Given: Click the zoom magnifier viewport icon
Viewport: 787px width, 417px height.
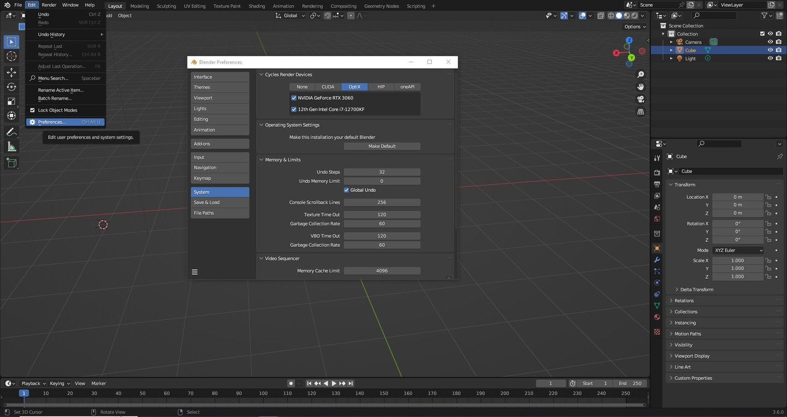Looking at the screenshot, I should coord(641,74).
